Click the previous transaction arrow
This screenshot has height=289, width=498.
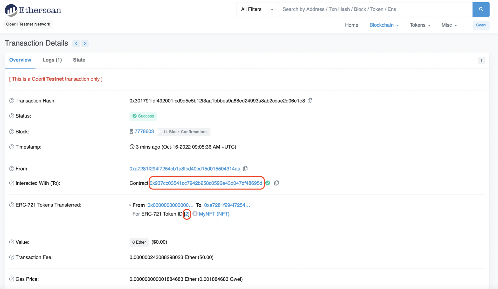click(76, 43)
